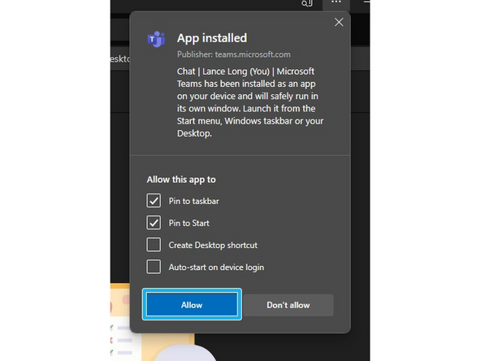The image size is (481, 361).
Task: Click the Allow button
Action: (x=192, y=305)
